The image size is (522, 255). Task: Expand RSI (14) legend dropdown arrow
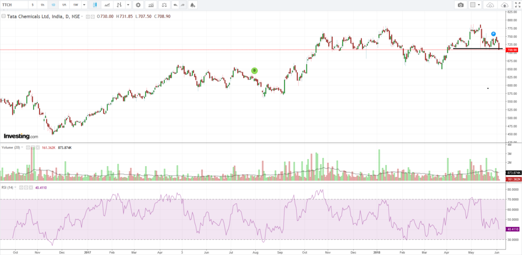15,187
